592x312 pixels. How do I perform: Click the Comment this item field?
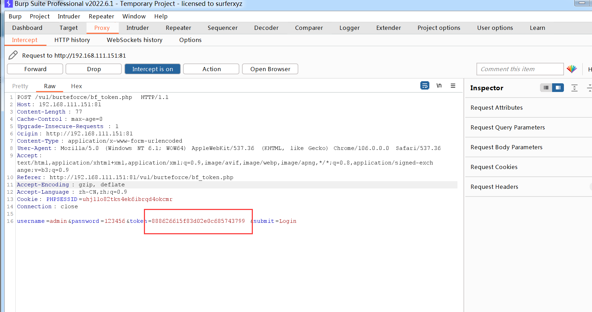click(520, 69)
